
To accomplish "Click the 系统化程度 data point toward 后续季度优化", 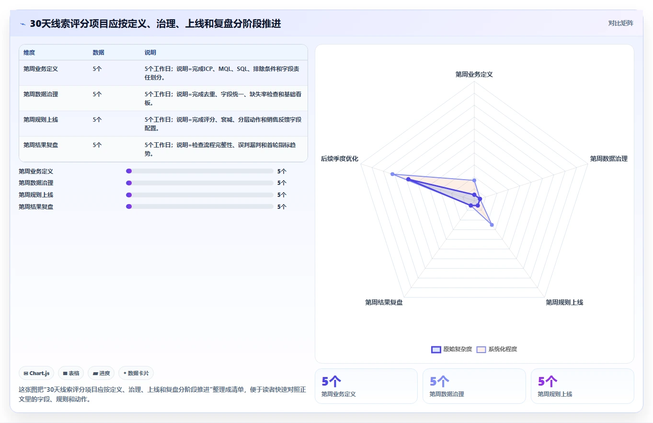I will (392, 174).
